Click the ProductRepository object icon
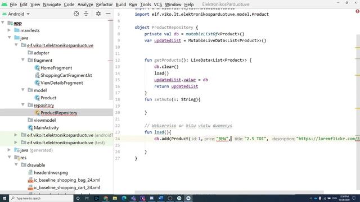 tap(37, 113)
